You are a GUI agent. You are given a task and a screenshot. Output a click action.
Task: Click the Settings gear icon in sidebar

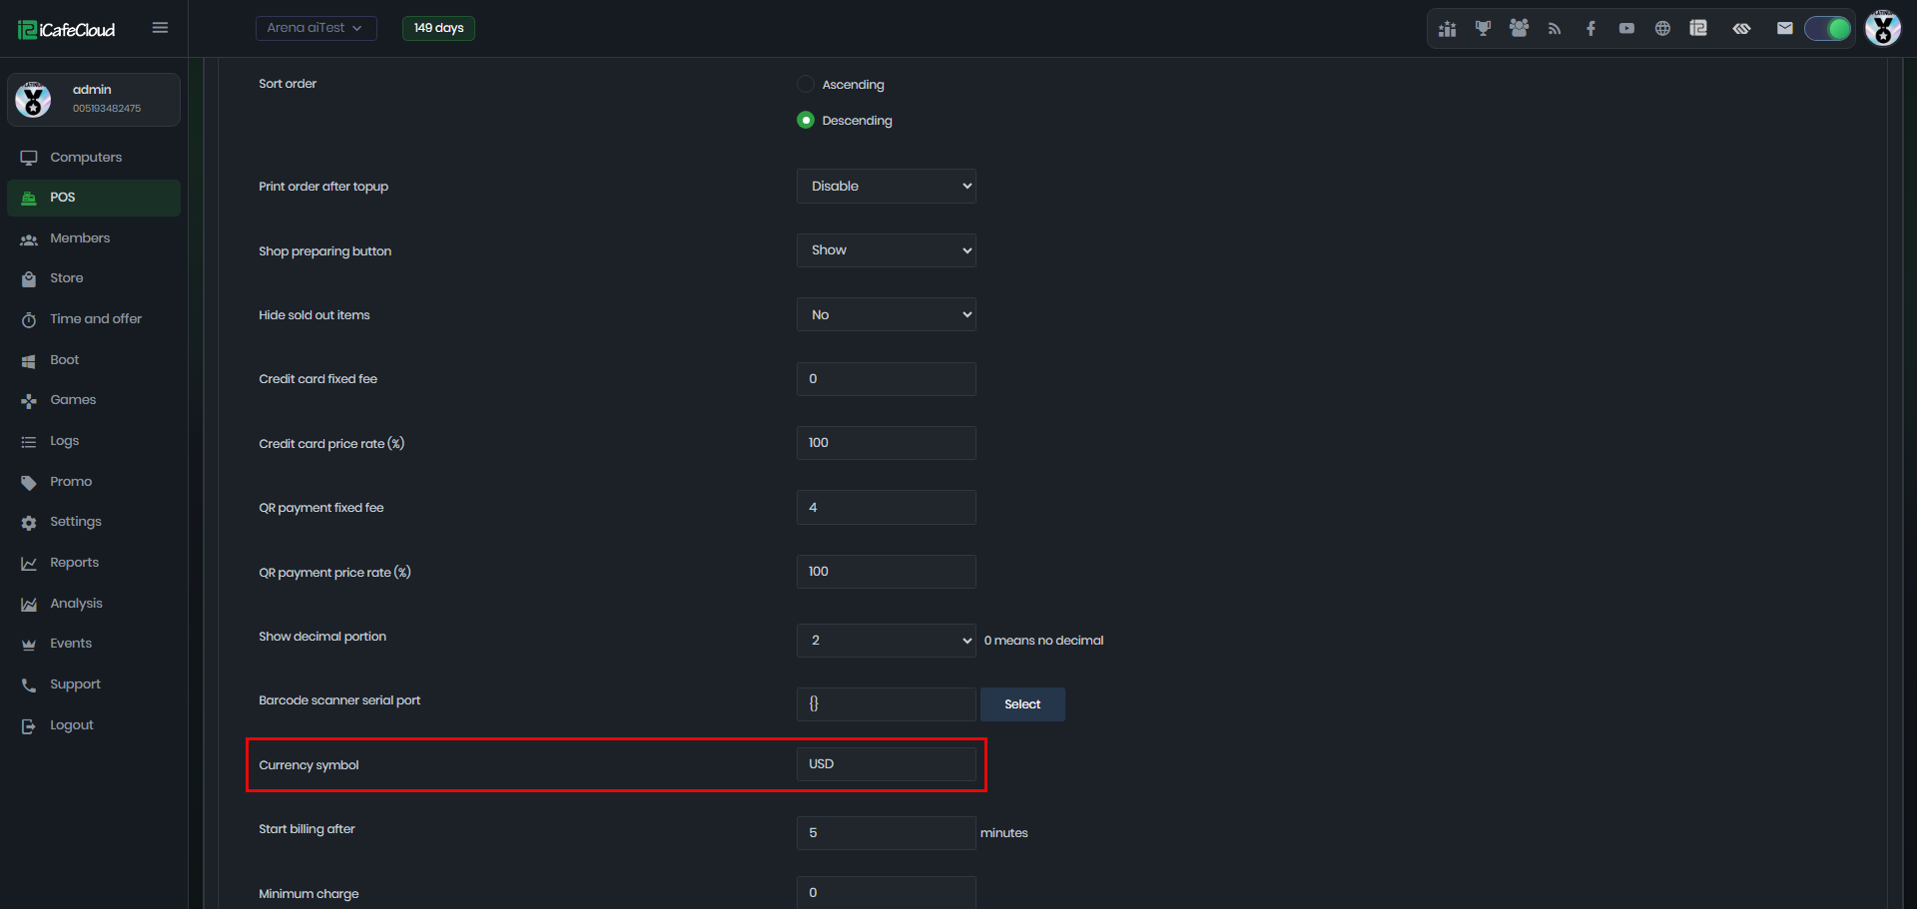[29, 522]
